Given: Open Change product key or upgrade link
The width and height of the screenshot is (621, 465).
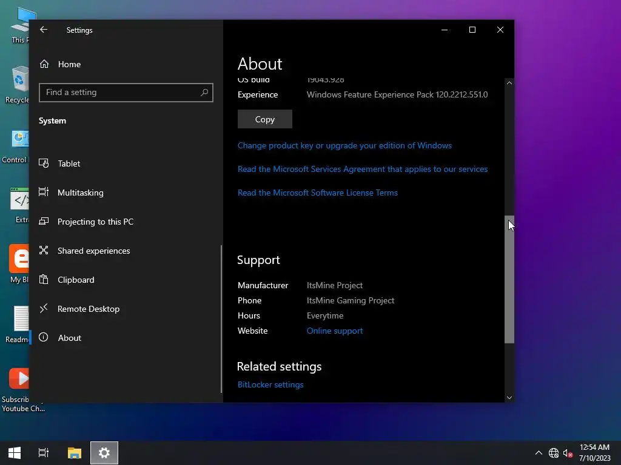Looking at the screenshot, I should pyautogui.click(x=344, y=145).
